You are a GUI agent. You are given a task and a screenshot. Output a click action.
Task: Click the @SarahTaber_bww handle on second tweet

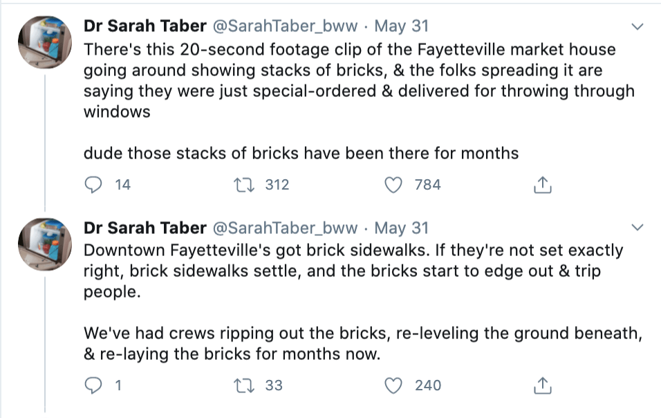coord(285,228)
